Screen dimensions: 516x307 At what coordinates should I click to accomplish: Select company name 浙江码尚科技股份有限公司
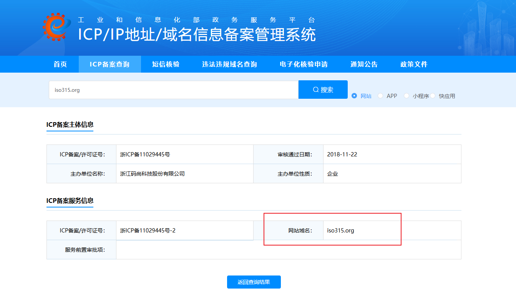(152, 174)
